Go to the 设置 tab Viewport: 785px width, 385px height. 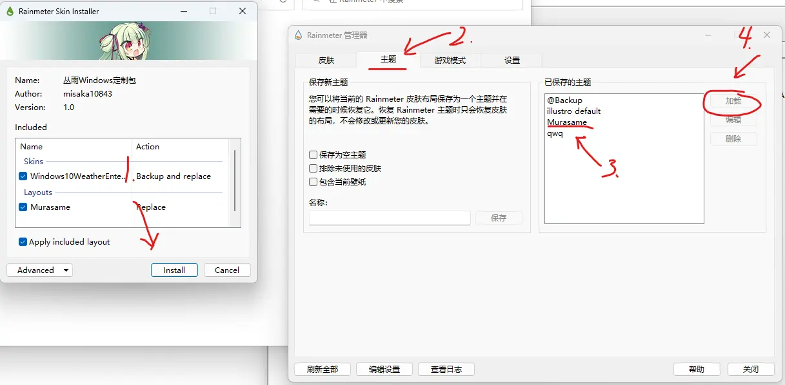[512, 61]
